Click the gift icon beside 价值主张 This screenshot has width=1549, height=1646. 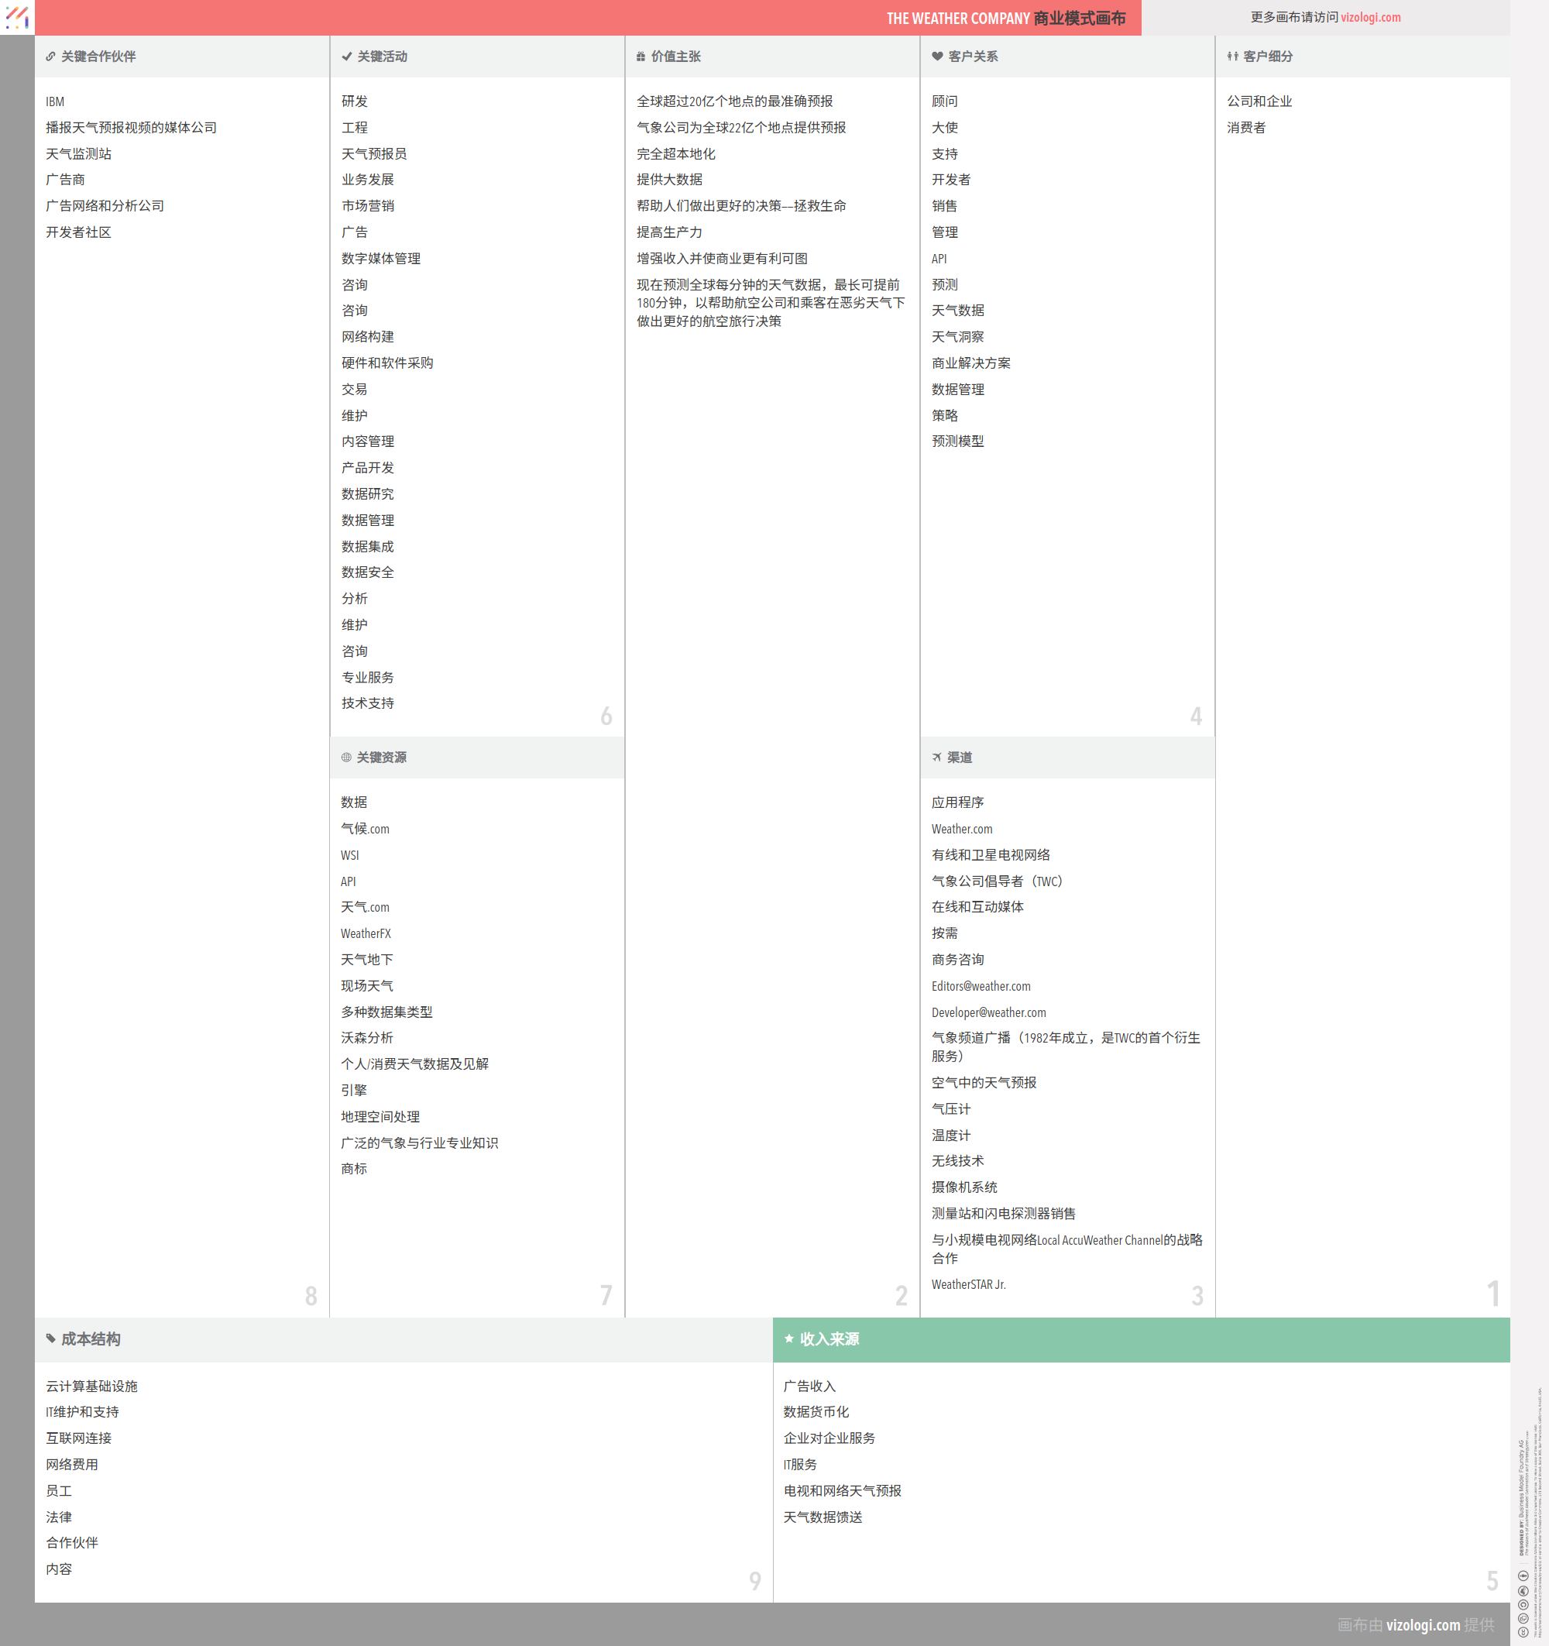coord(641,57)
